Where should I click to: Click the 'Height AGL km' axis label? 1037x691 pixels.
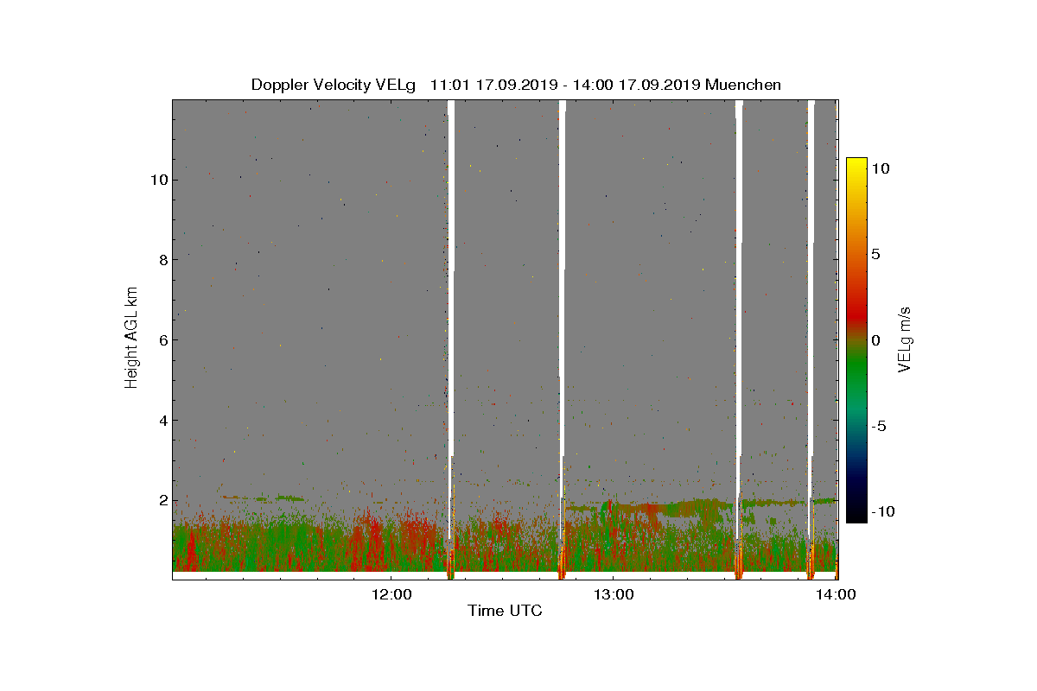pos(131,336)
